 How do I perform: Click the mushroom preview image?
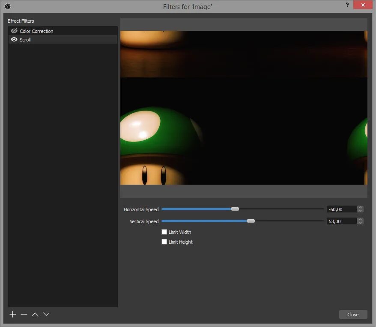coord(244,107)
